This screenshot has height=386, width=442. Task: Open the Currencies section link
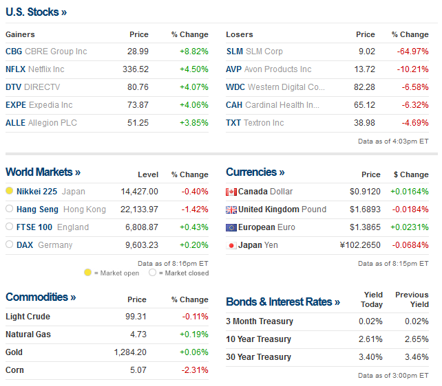pos(255,172)
